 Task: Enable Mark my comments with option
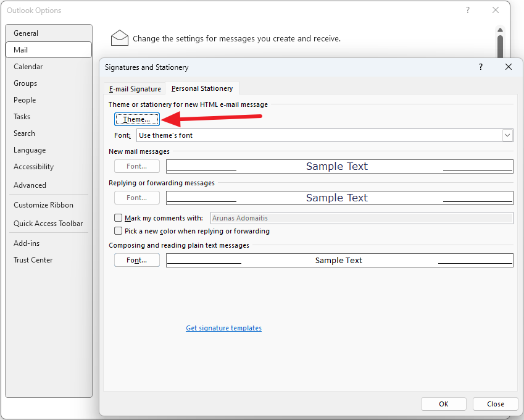pyautogui.click(x=117, y=217)
